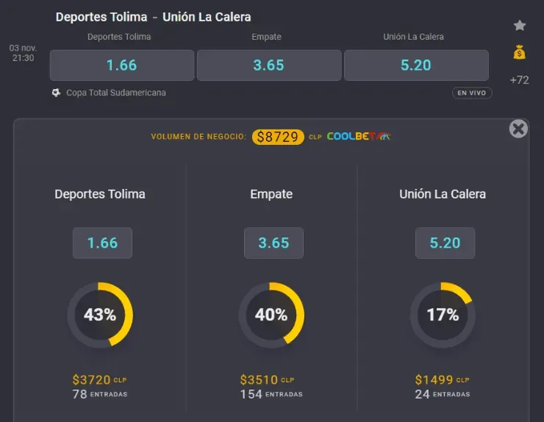Select the Empate 3.65 odds button

pos(268,65)
